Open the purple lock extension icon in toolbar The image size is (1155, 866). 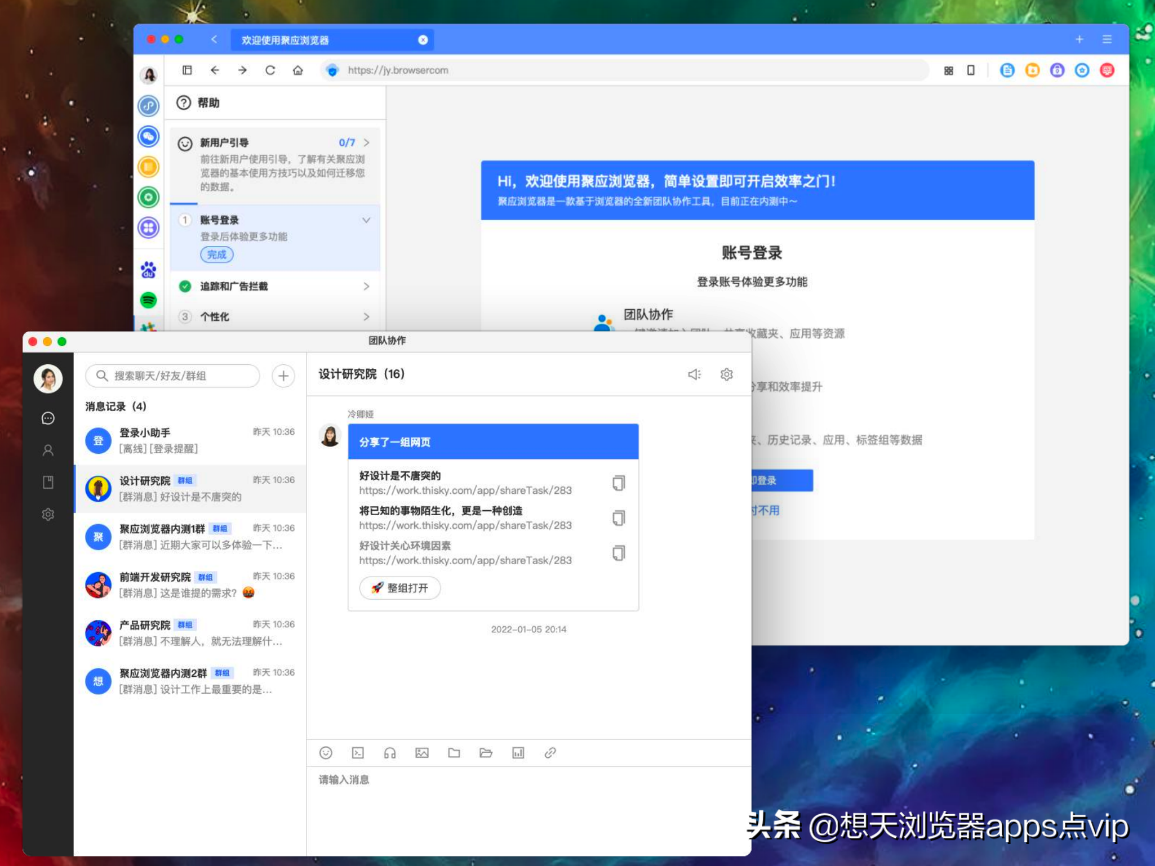pyautogui.click(x=1057, y=70)
